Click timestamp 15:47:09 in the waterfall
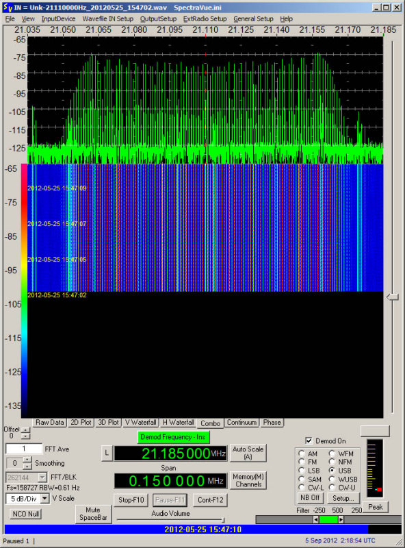This screenshot has width=405, height=548. point(57,188)
